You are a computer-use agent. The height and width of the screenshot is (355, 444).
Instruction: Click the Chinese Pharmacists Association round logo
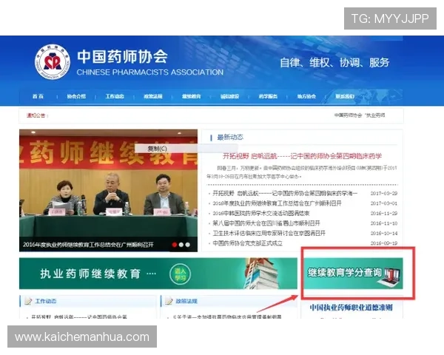tap(53, 61)
